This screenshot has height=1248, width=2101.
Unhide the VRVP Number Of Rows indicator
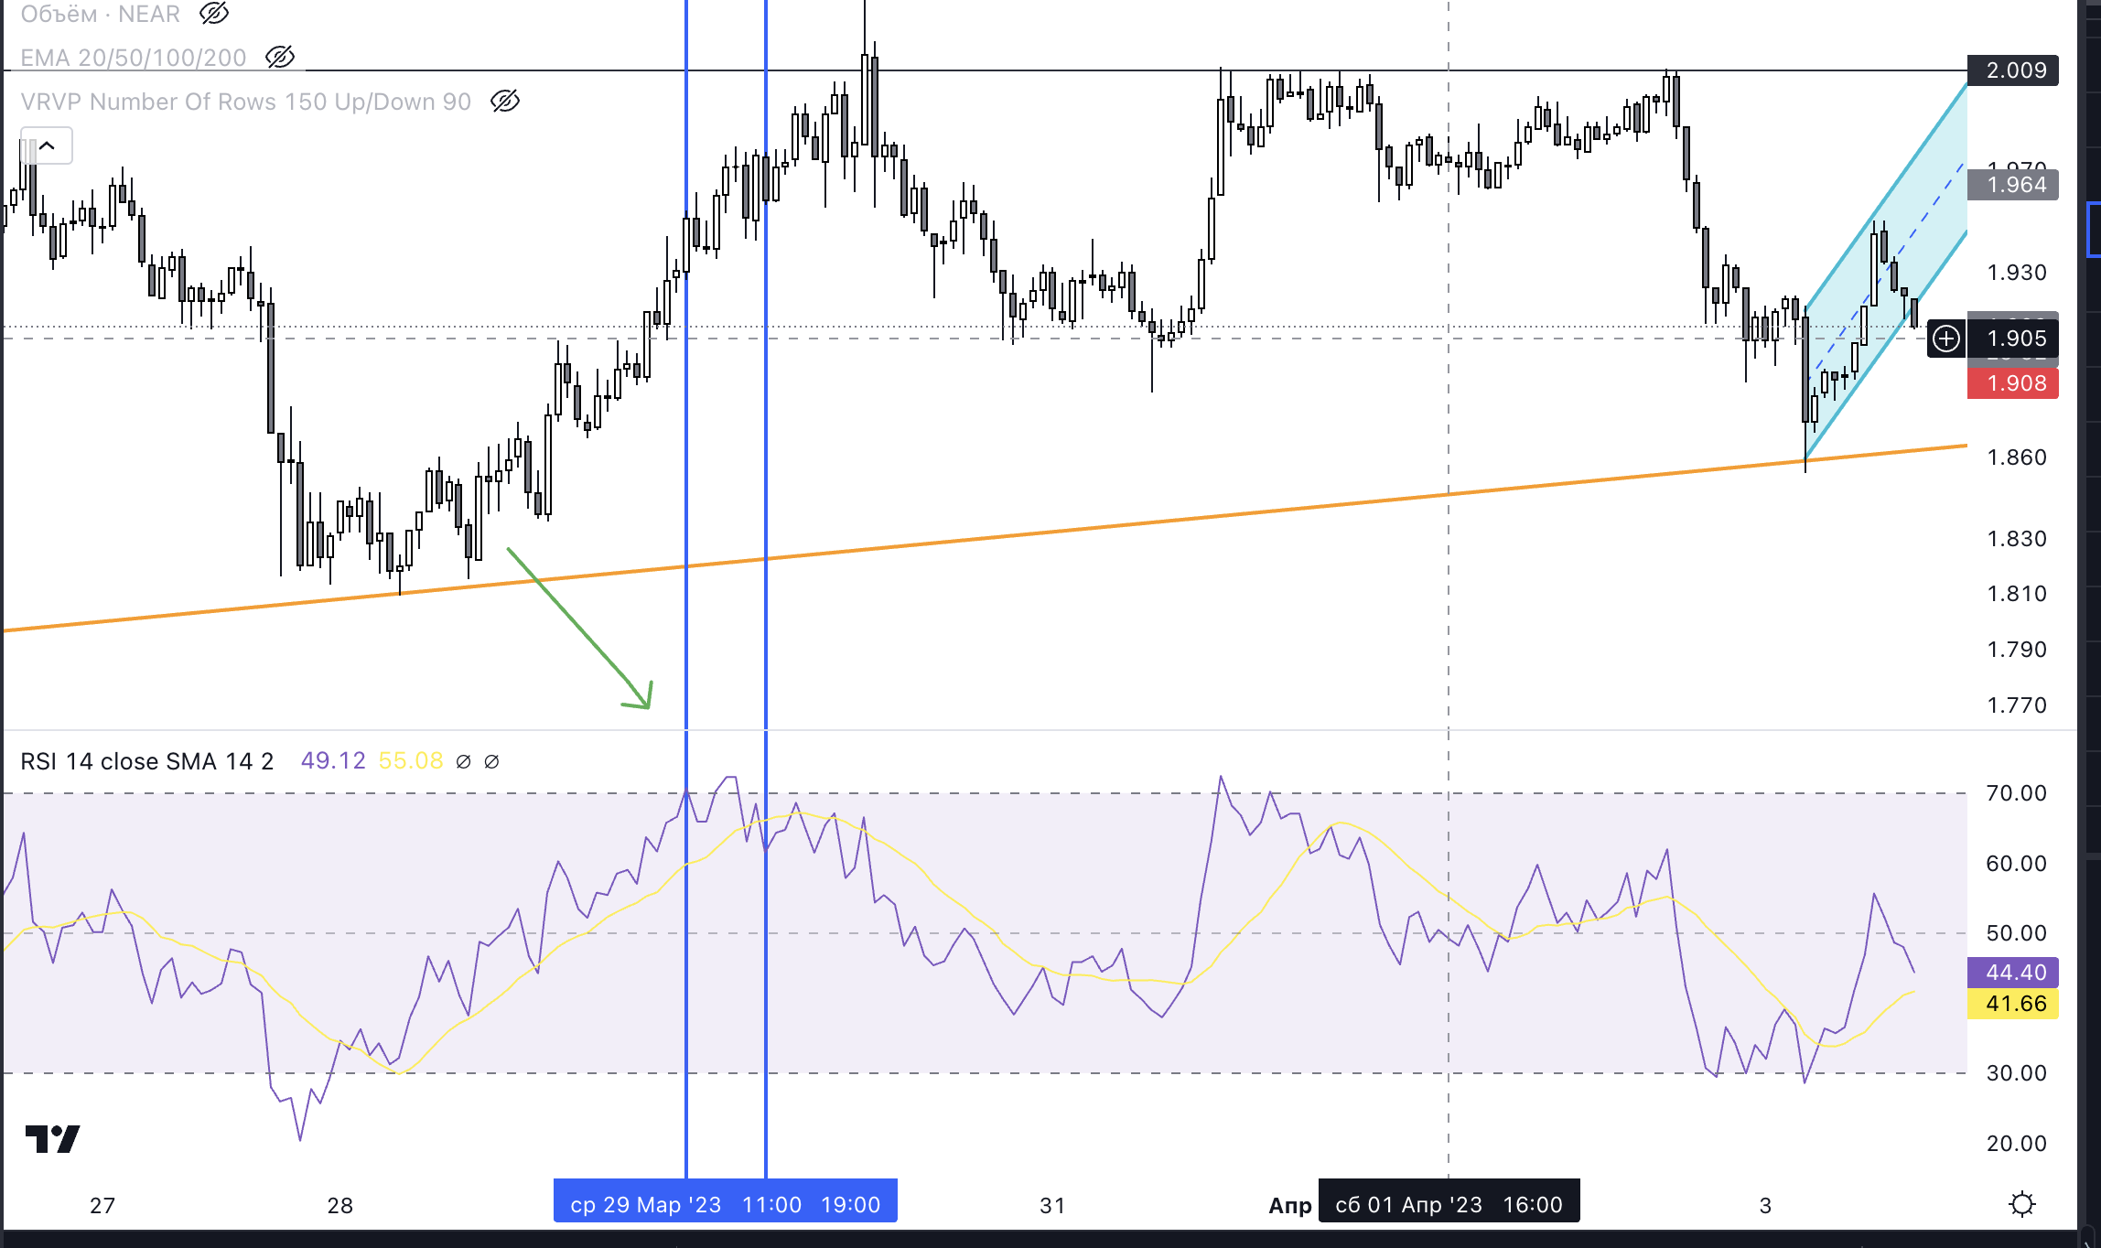(x=505, y=102)
